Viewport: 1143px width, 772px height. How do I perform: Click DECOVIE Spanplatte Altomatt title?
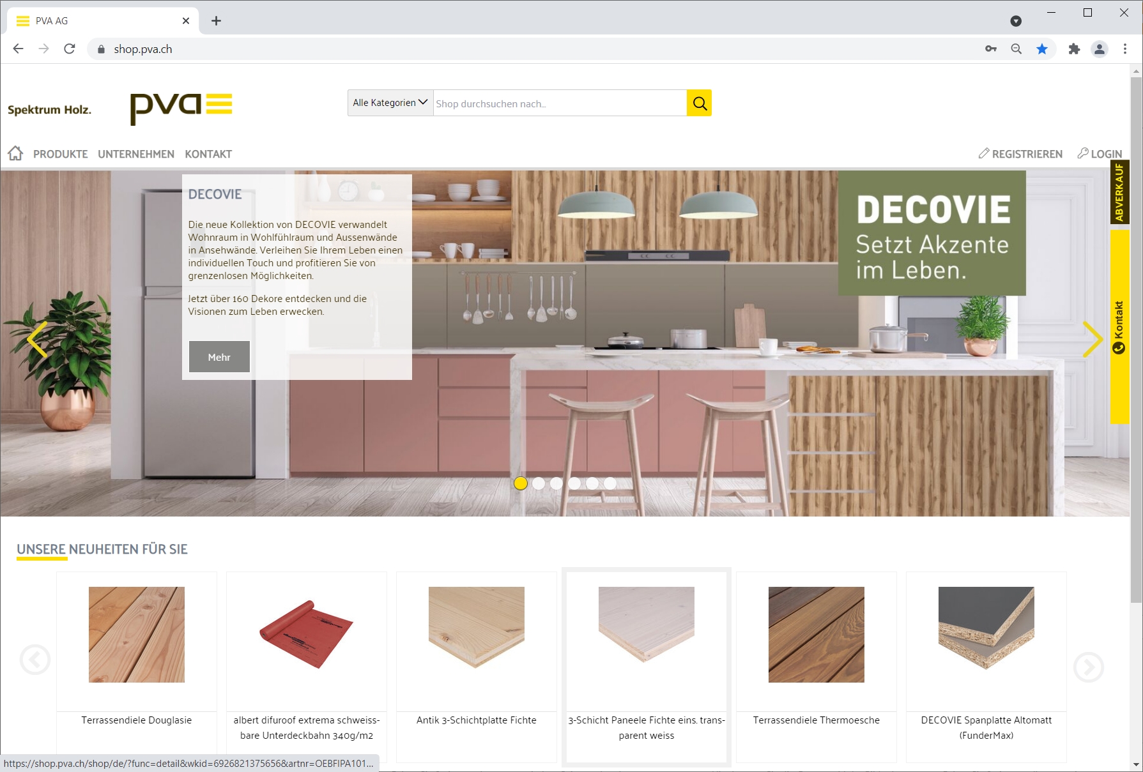[986, 728]
